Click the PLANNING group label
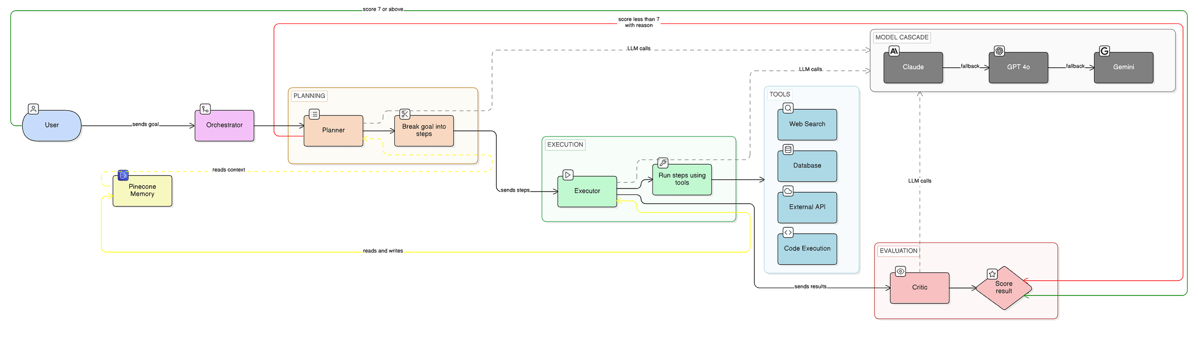 [309, 96]
